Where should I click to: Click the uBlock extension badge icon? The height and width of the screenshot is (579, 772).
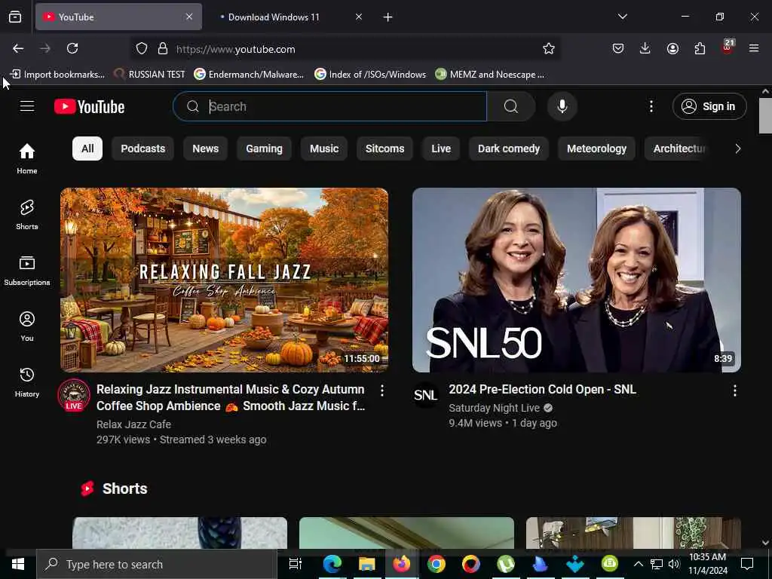pos(728,47)
